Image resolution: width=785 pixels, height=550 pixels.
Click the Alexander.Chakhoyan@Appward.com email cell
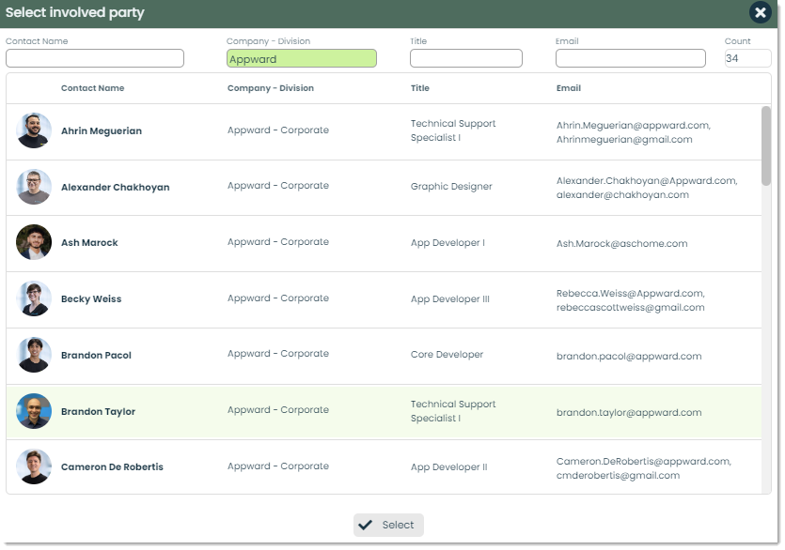[647, 188]
